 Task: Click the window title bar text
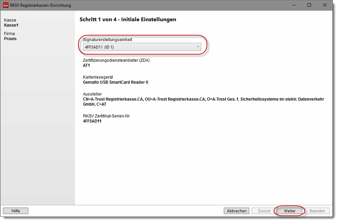click(41, 5)
